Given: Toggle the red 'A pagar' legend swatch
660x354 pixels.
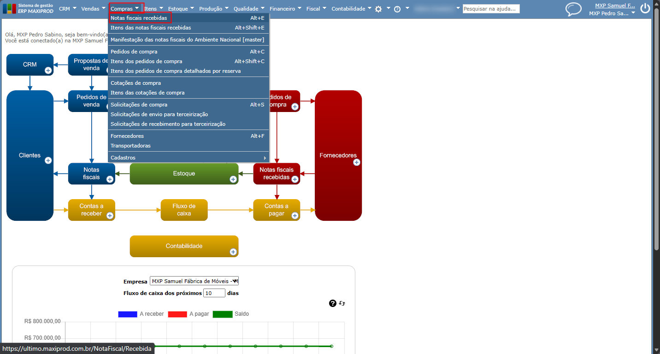Looking at the screenshot, I should point(177,314).
